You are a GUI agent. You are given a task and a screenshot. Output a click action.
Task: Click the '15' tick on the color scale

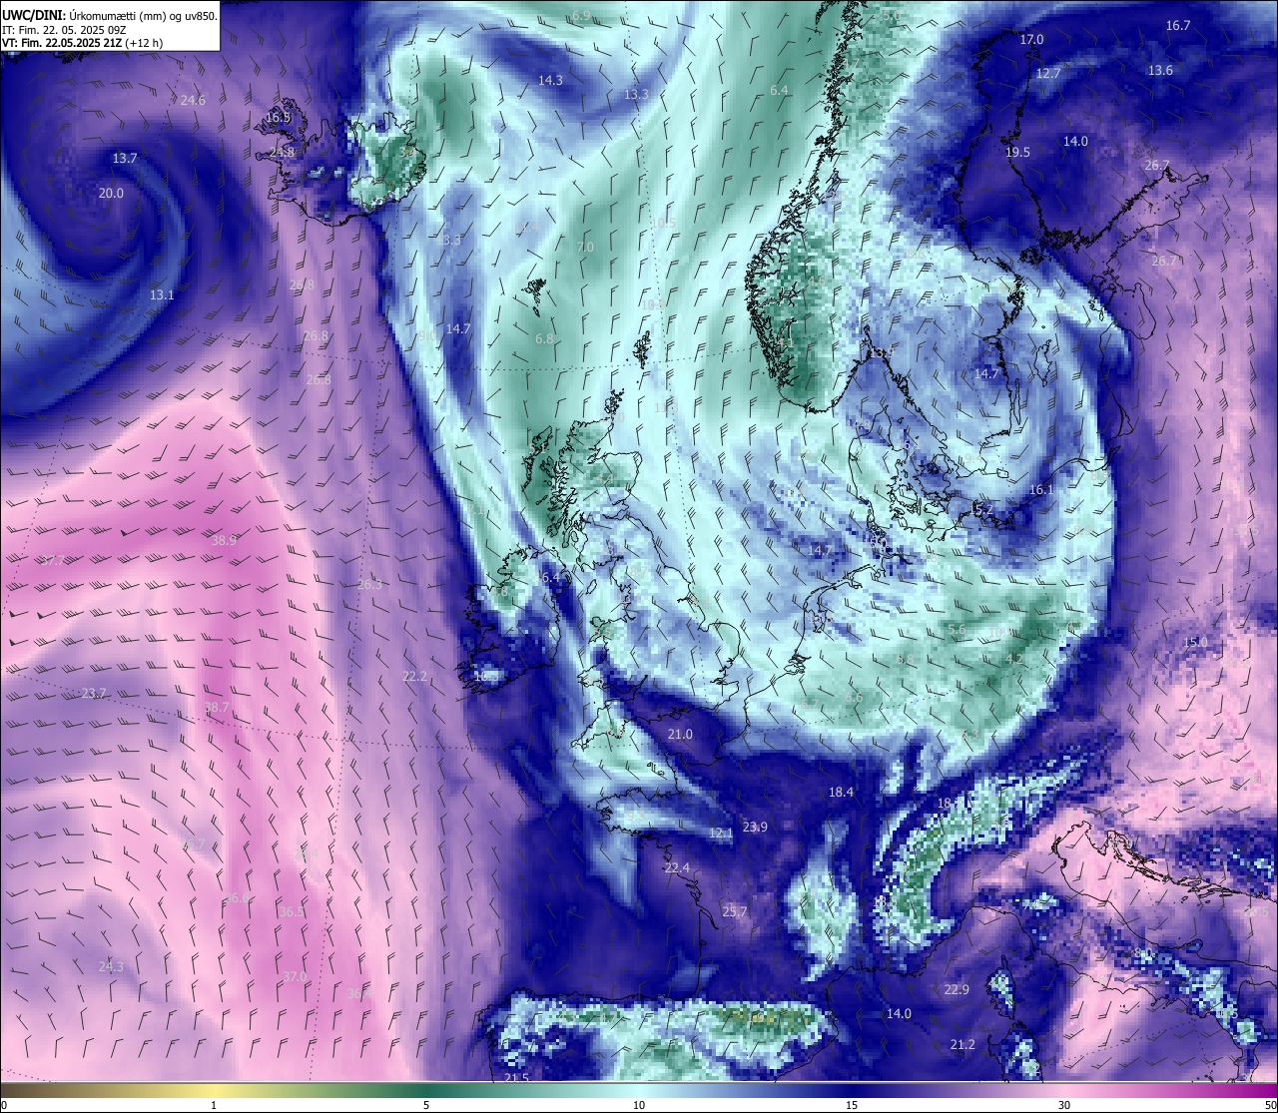click(852, 1105)
